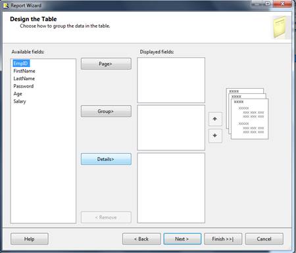Proceed with the Next > button
The image size is (296, 253).
tap(182, 239)
